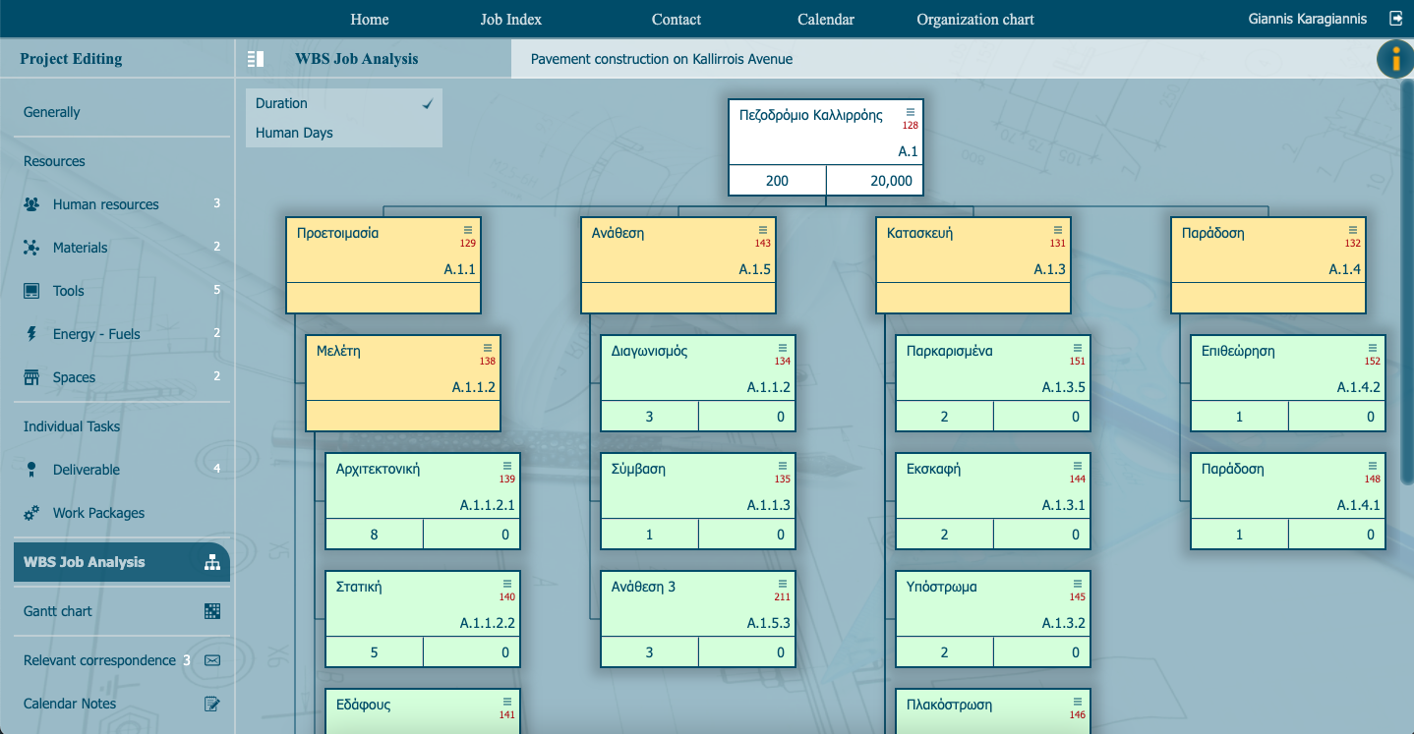Click the 20,000 value in root node
Viewport: 1414px width, 734px height.
(x=892, y=181)
